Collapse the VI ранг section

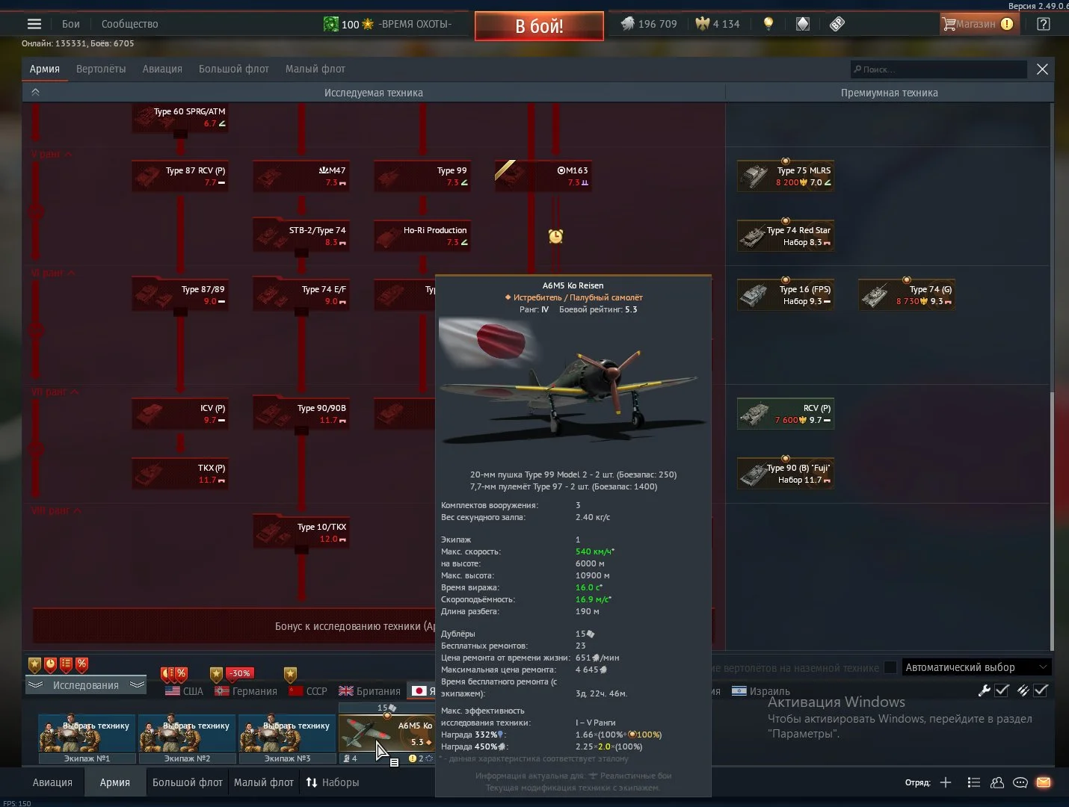(53, 273)
